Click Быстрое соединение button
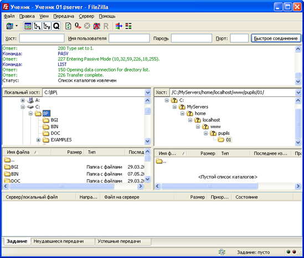The height and width of the screenshot is (258, 304). 276,38
